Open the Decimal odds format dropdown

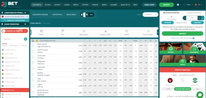coord(150,15)
